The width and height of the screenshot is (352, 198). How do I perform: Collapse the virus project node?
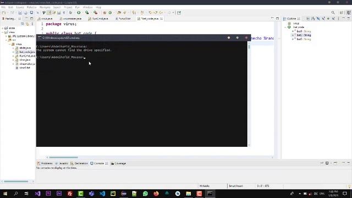pos(3,32)
